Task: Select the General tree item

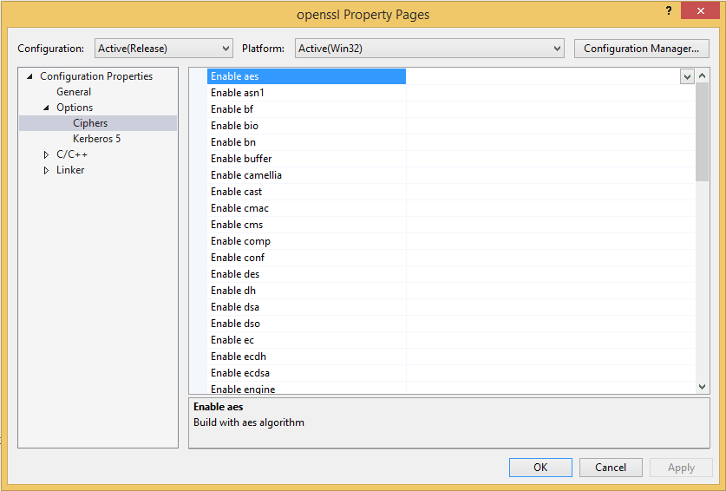Action: [74, 92]
